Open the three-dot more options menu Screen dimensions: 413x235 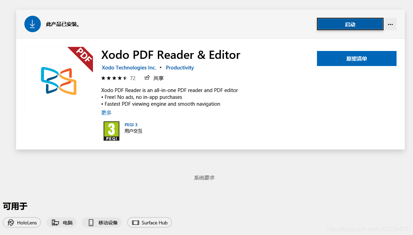coord(390,24)
